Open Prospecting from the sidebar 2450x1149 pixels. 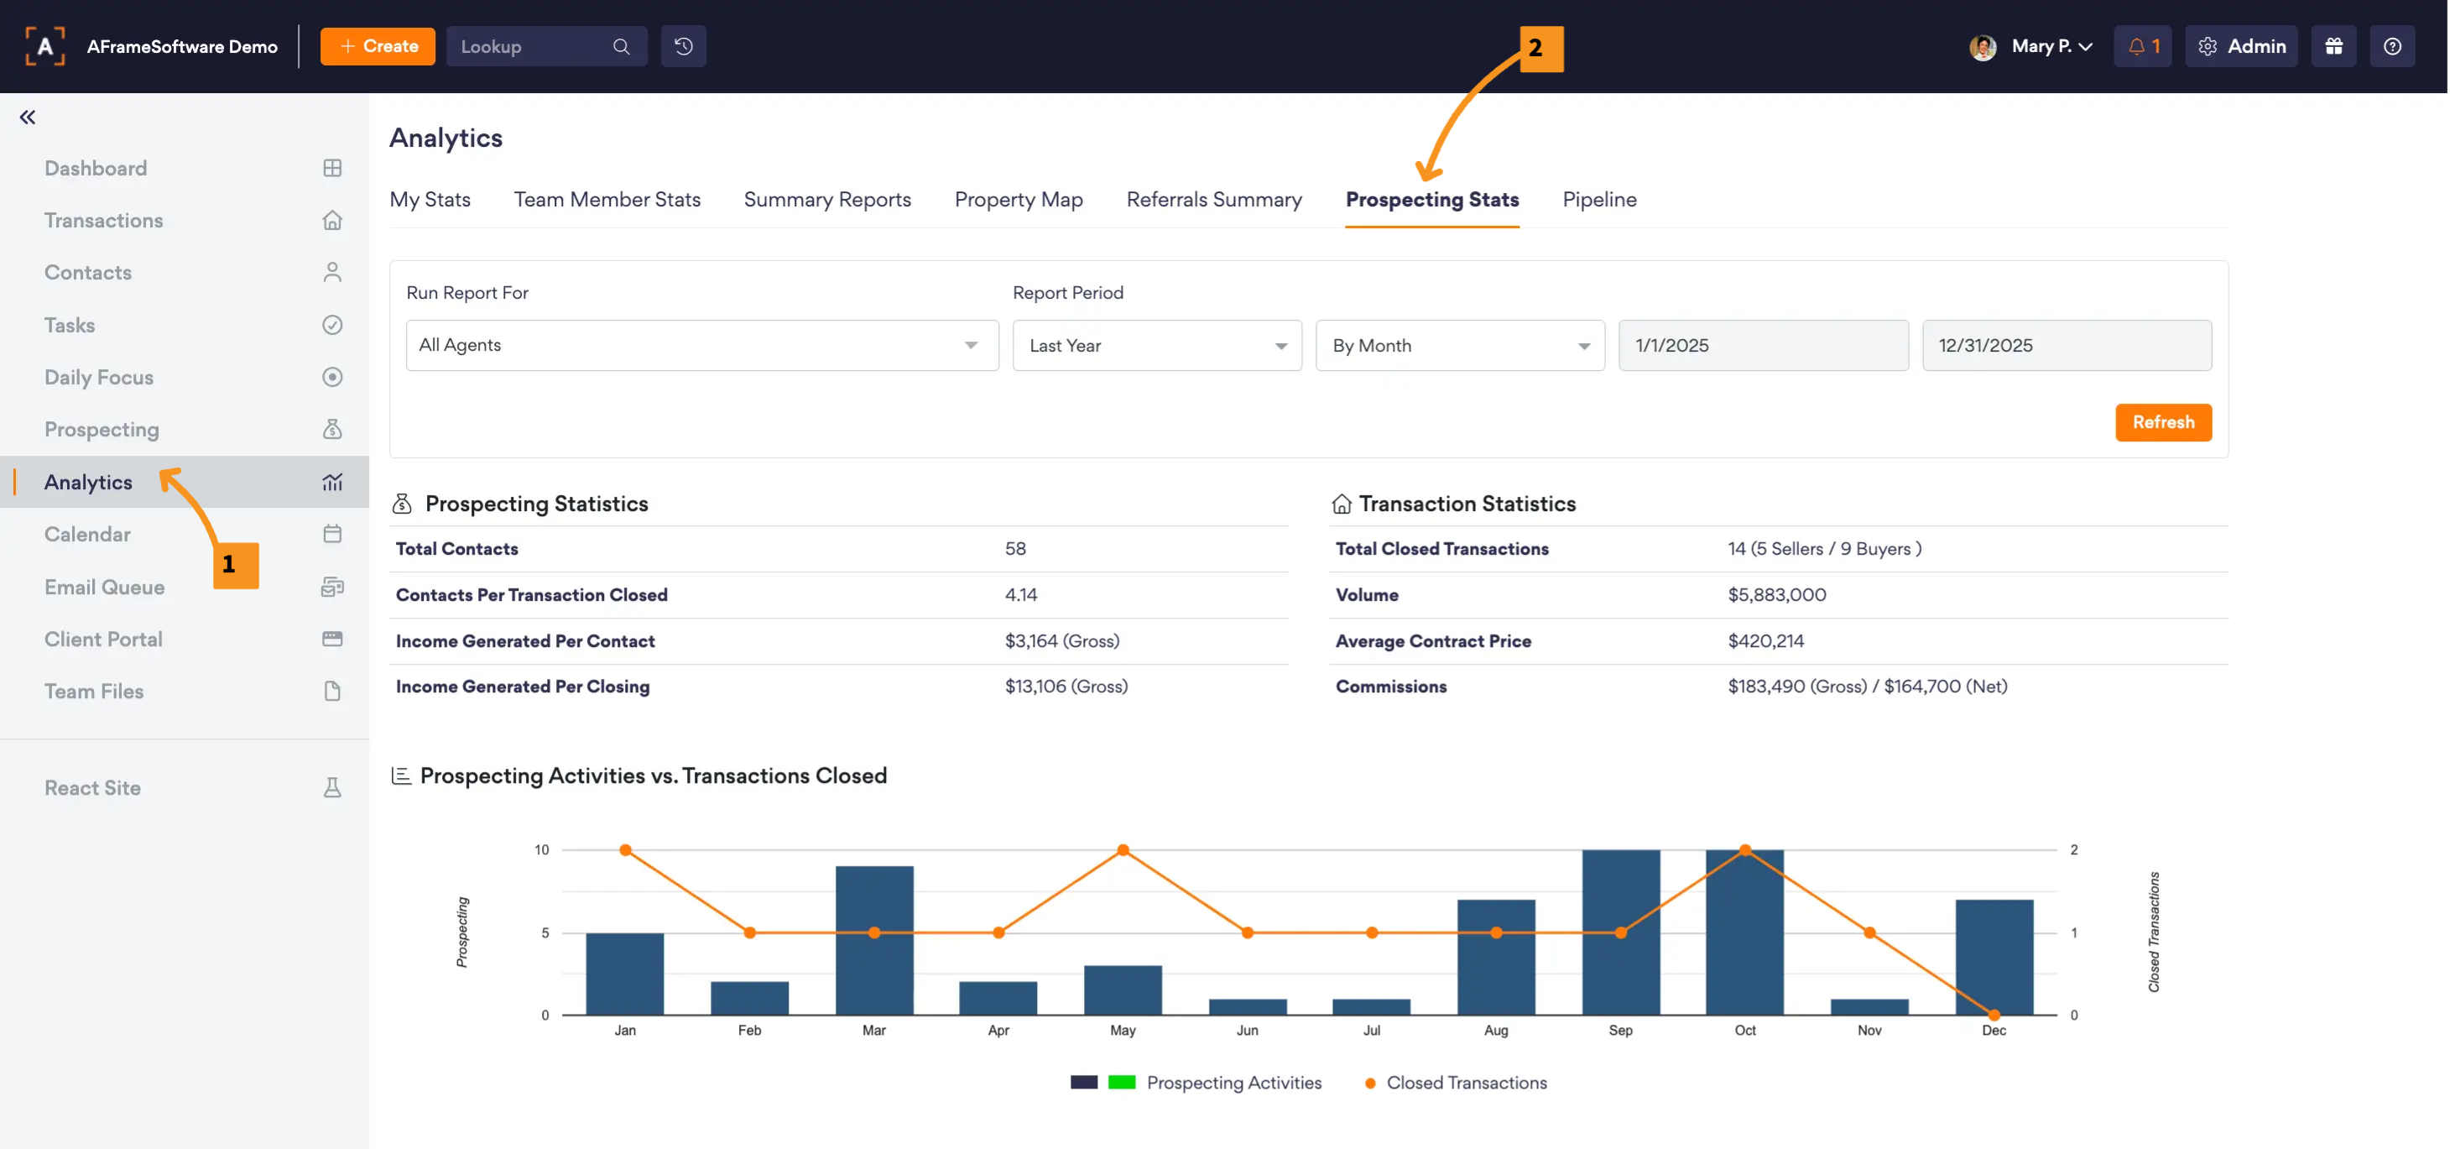point(102,429)
